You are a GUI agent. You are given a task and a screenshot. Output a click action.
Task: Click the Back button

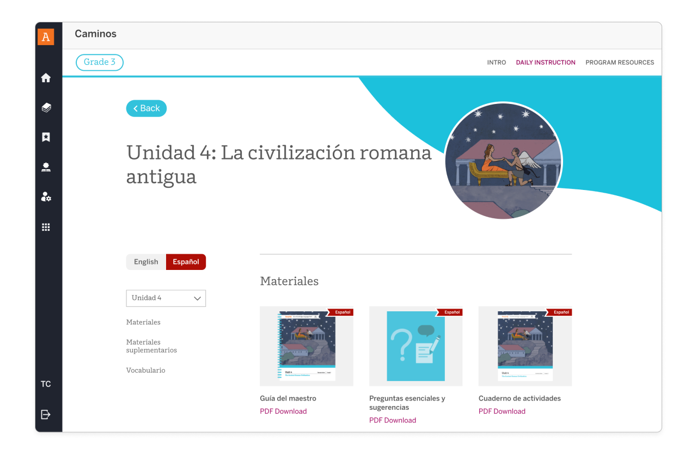[x=146, y=108]
